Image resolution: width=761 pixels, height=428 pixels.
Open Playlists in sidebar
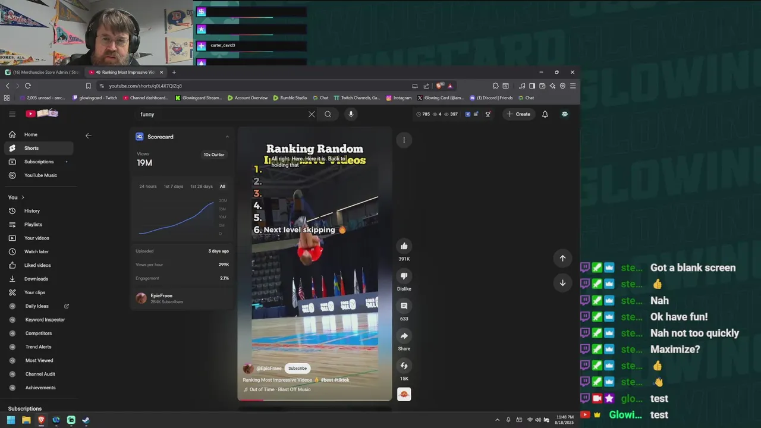click(x=39, y=225)
